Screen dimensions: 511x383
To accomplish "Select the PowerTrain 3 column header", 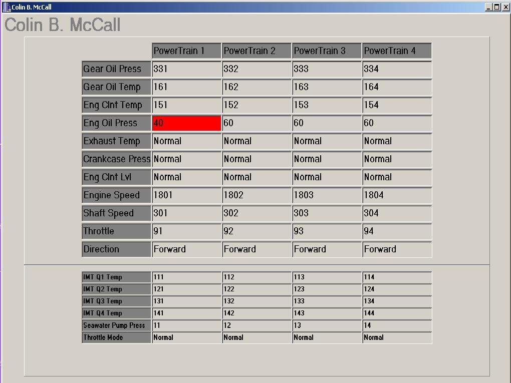I will [327, 51].
